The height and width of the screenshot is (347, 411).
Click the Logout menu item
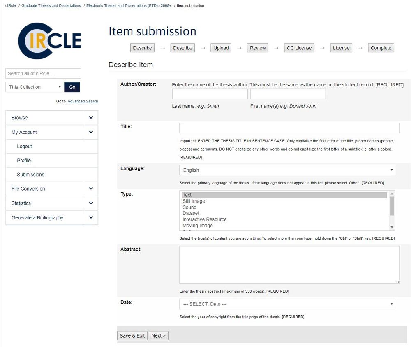25,147
